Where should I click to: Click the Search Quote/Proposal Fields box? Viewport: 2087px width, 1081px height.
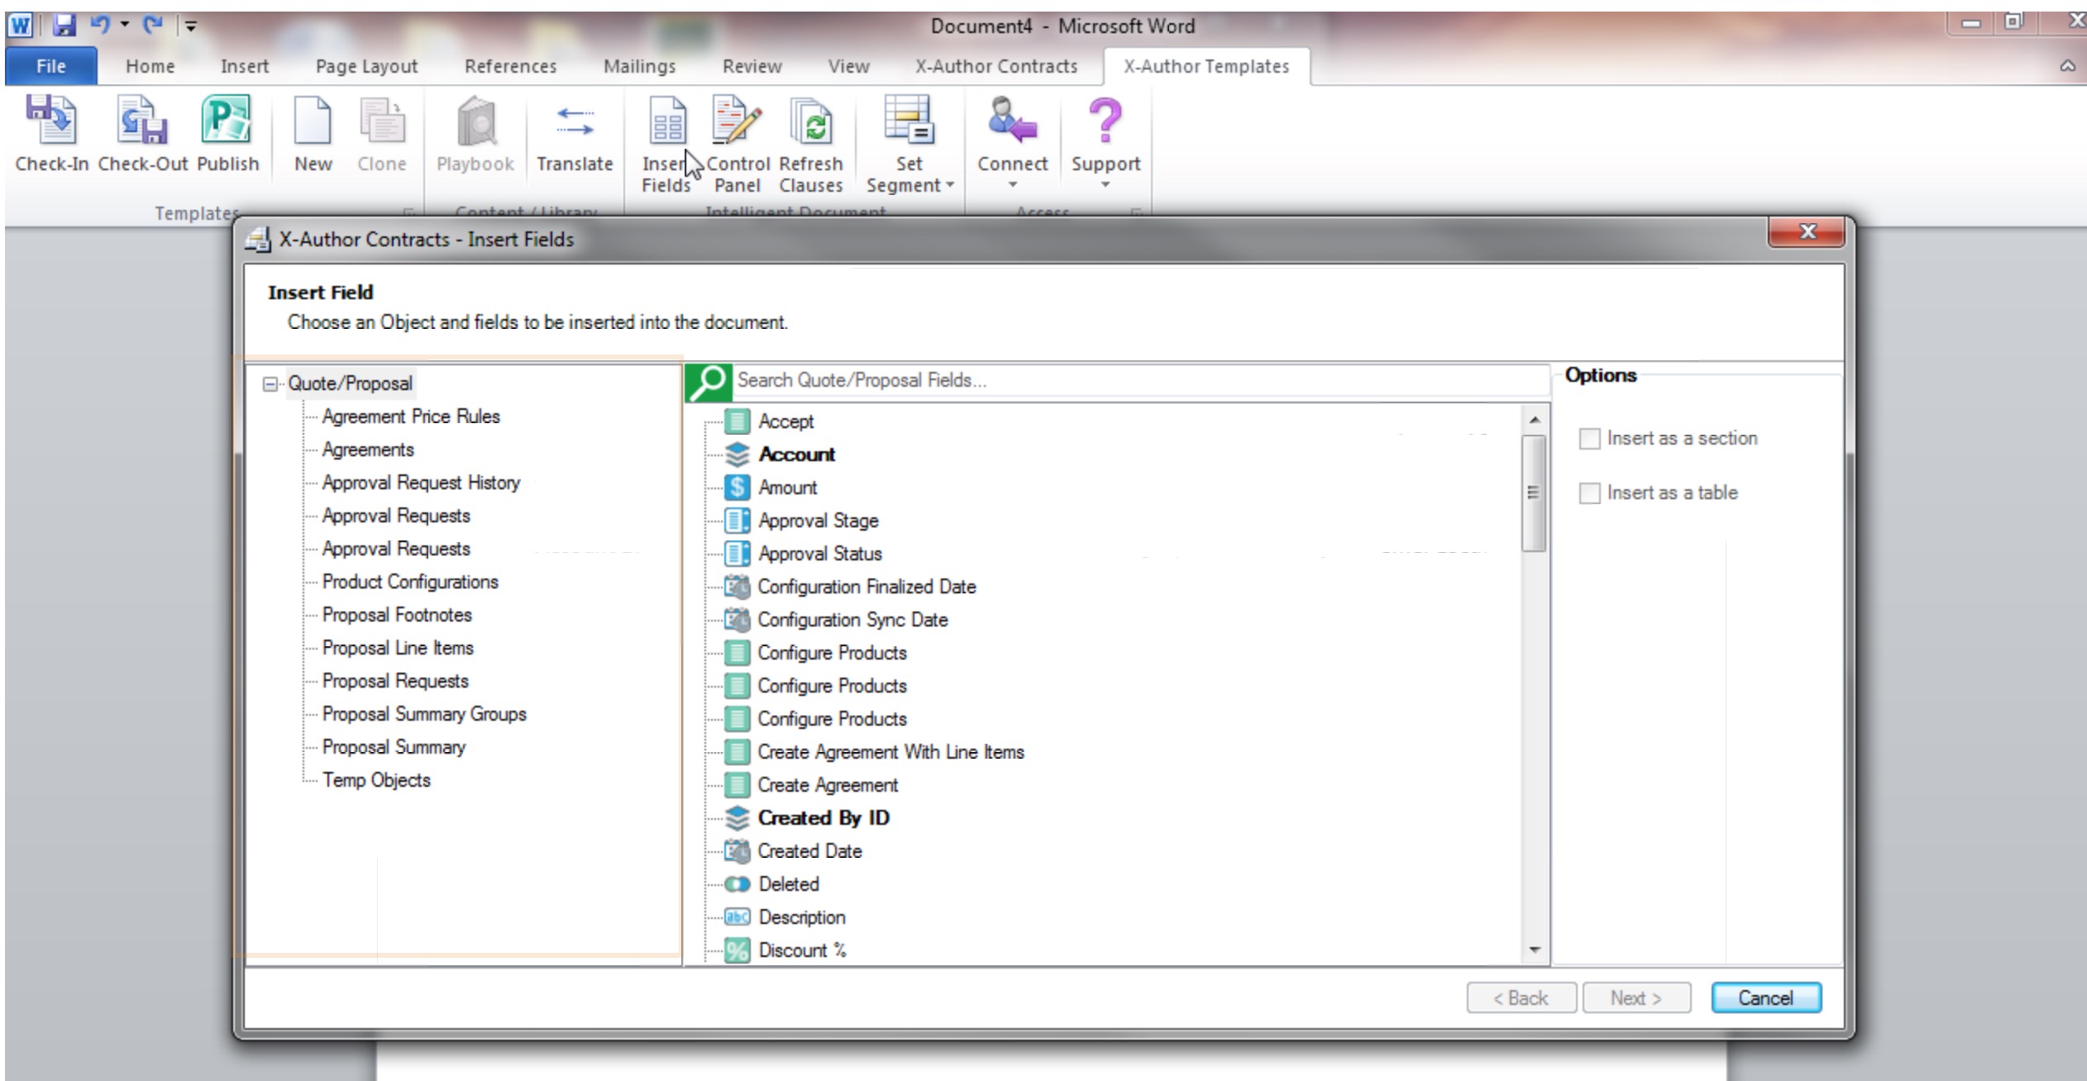click(x=1141, y=381)
